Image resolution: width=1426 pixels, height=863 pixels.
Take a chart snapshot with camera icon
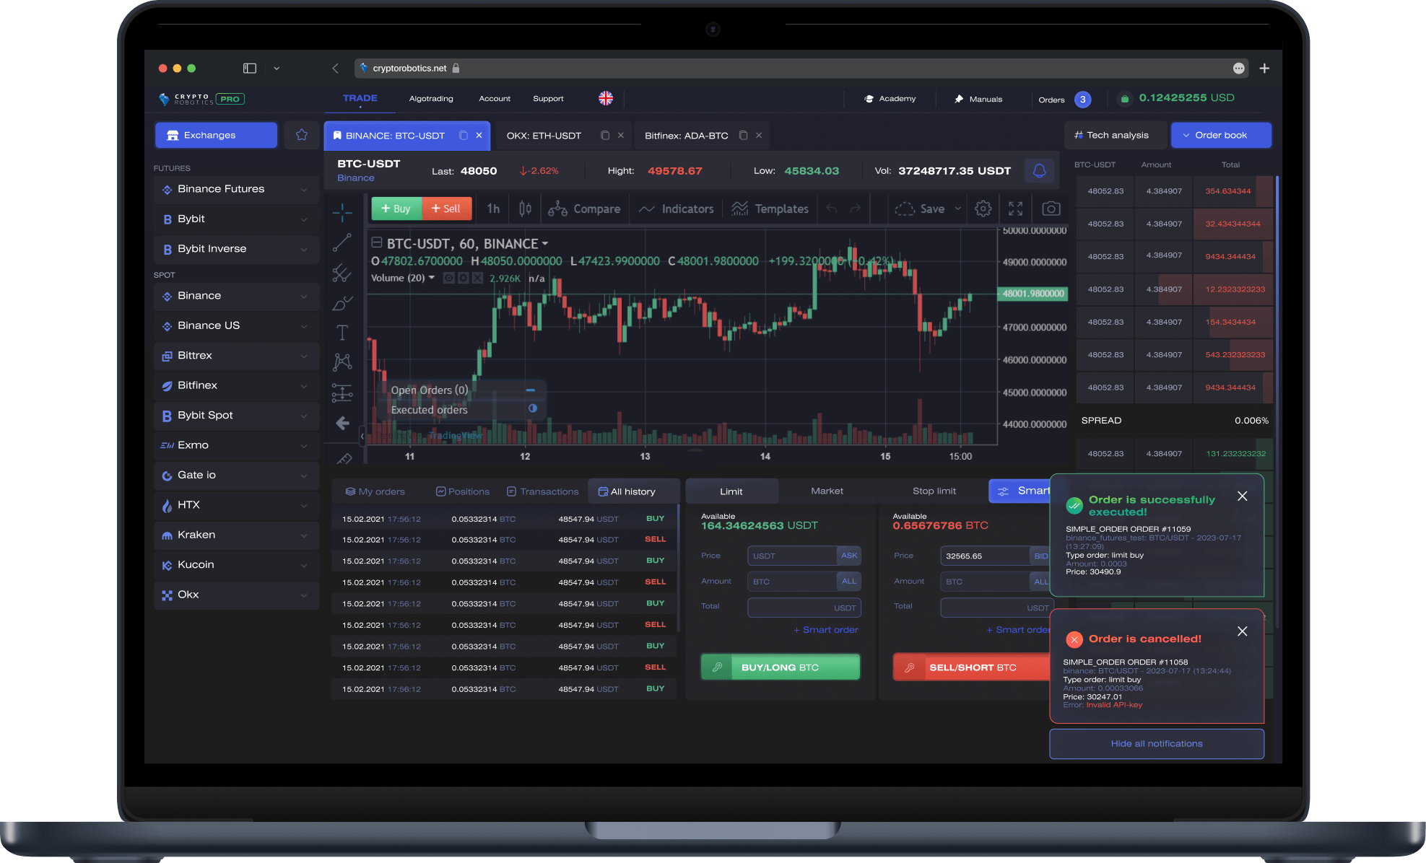click(1051, 209)
